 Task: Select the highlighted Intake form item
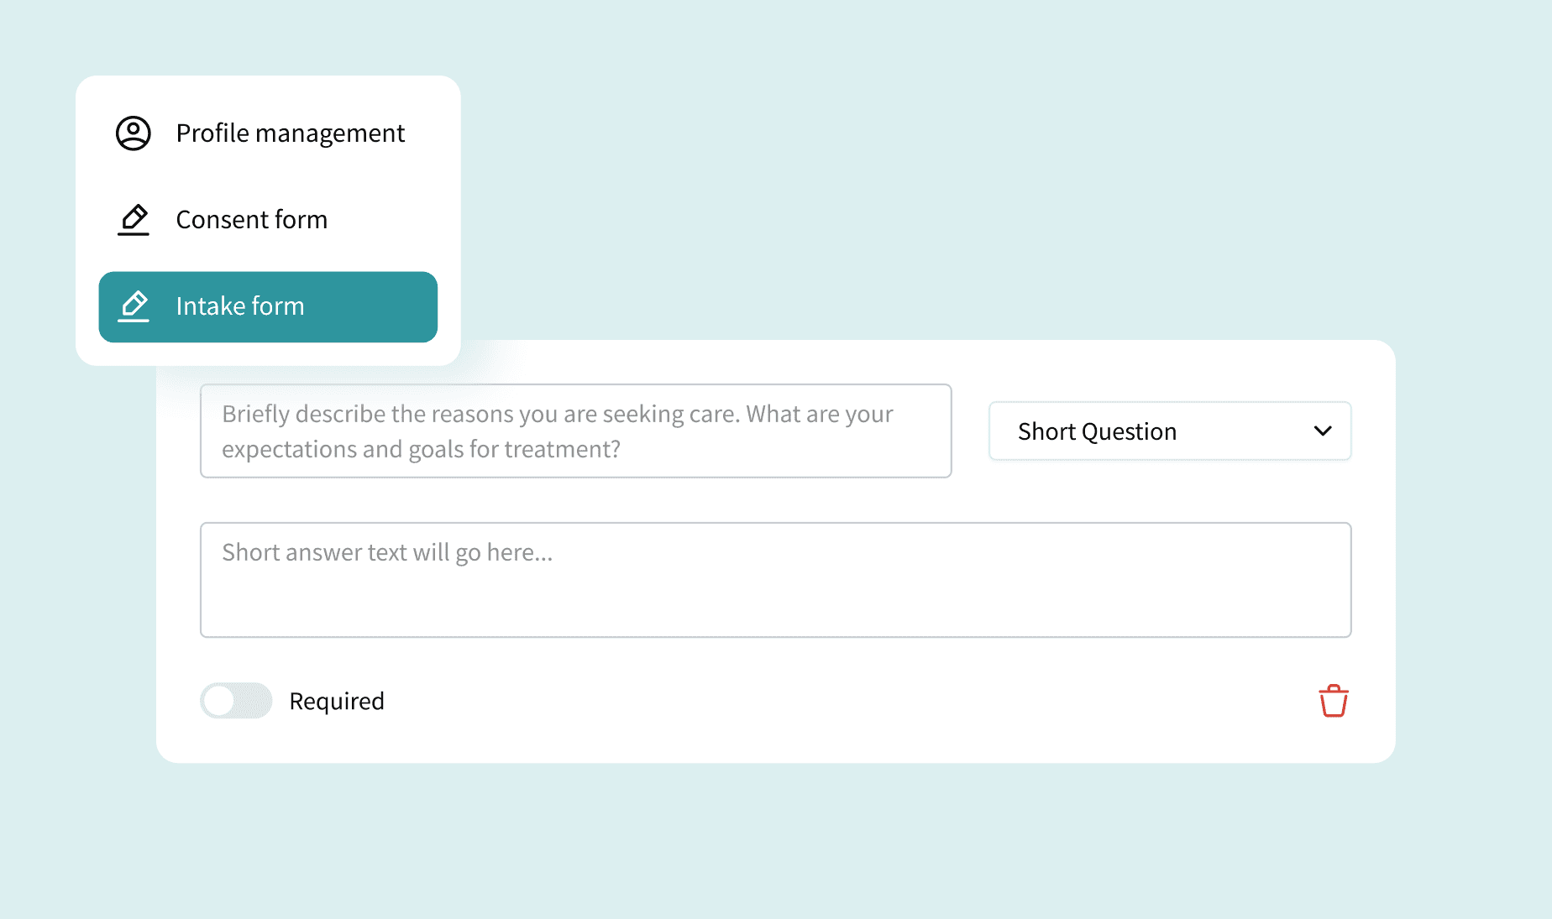(268, 306)
